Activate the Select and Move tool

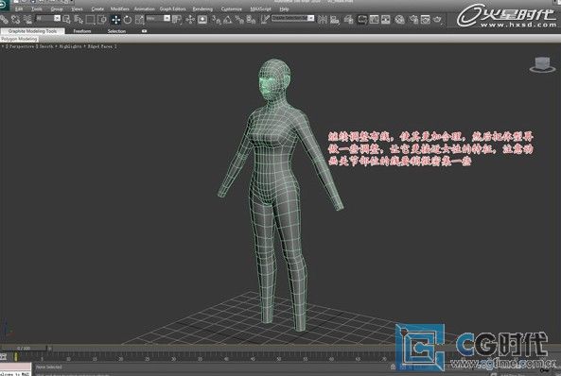pos(115,19)
